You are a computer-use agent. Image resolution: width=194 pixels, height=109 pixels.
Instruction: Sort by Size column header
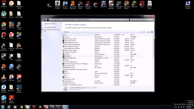[125, 35]
